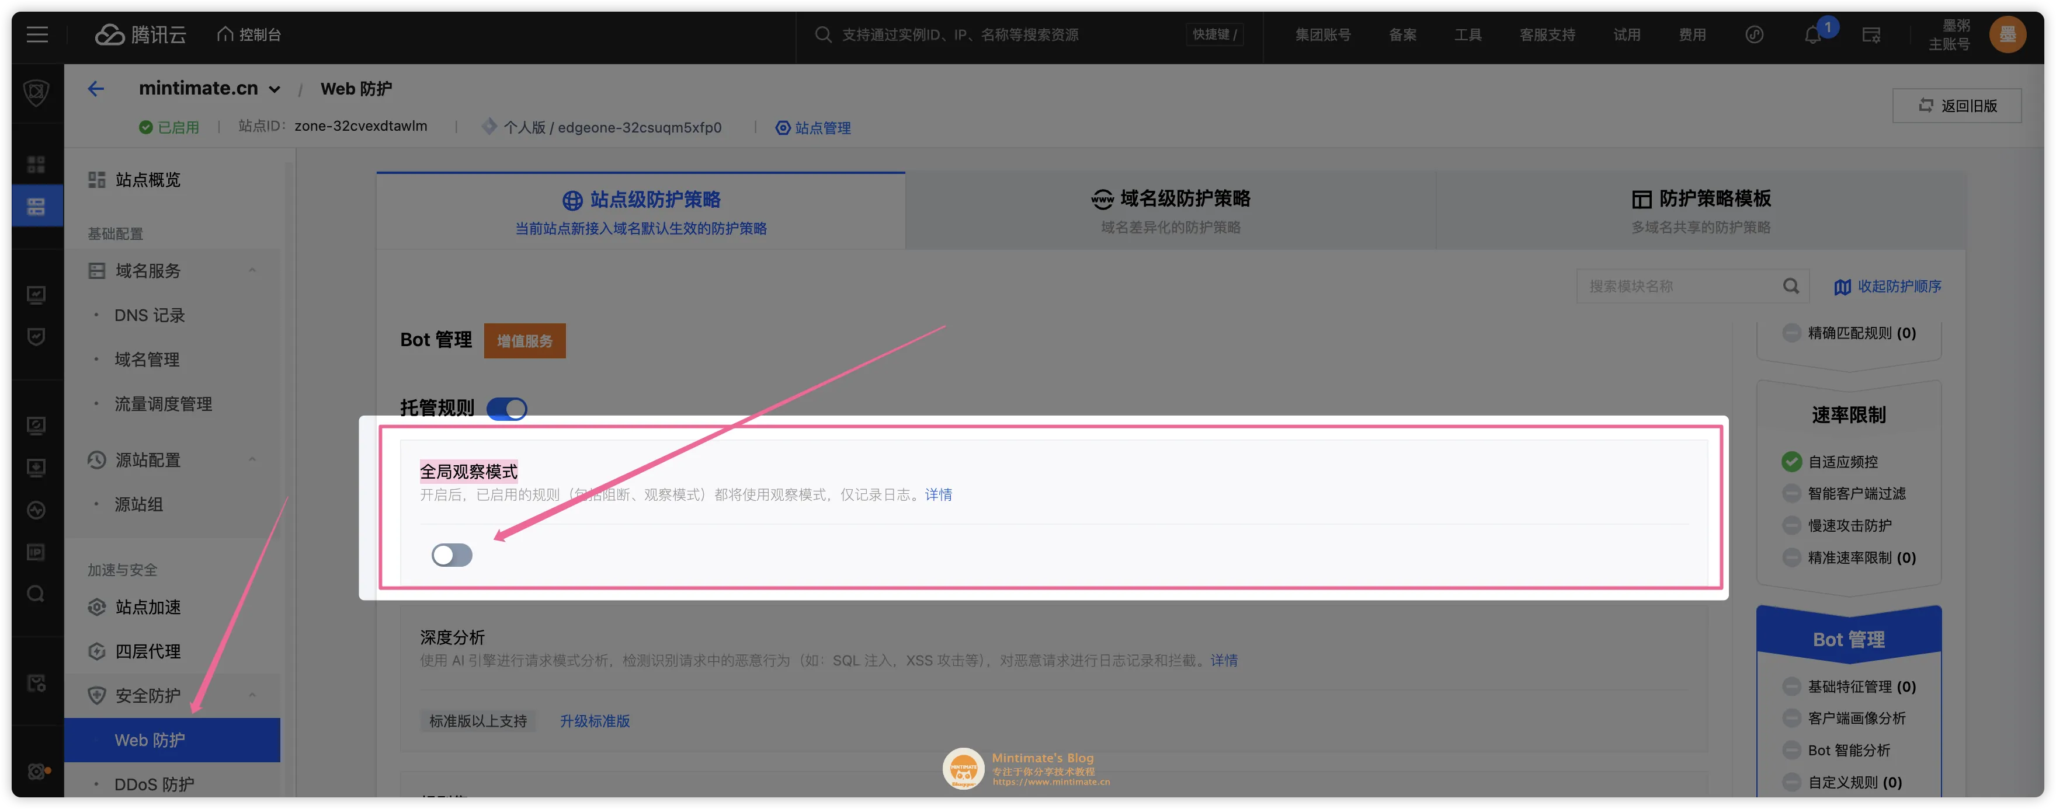Open the 客服支持 menu
This screenshot has height=809, width=2056.
pos(1547,34)
